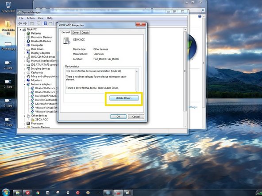Click the show console tree toolbar icon
This screenshot has width=262, height=196.
[32, 23]
